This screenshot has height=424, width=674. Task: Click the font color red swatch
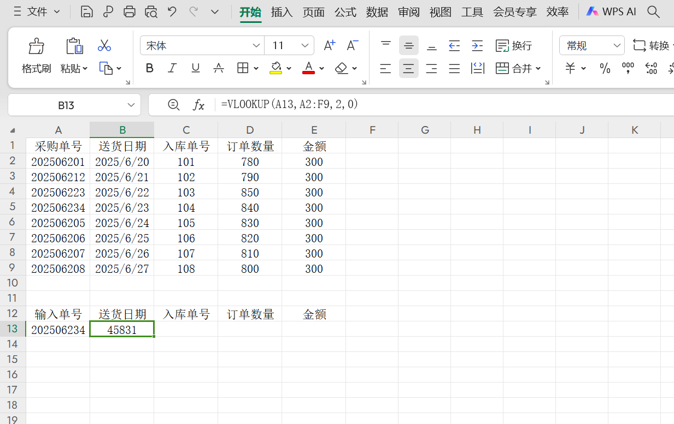point(308,72)
